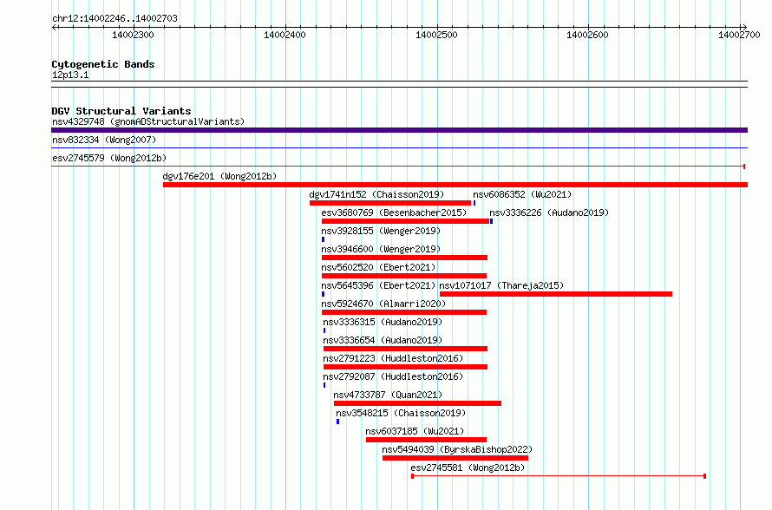Screen dimensions: 772x510
Task: Click the red bar under nsv6037185
Action: coord(427,440)
